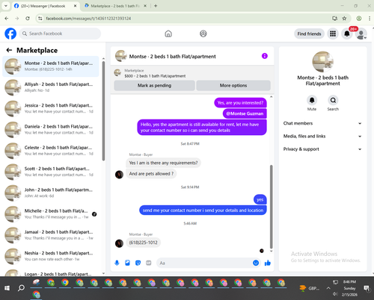Open Celeste conversation in list
The image size is (374, 300).
pyautogui.click(x=51, y=151)
